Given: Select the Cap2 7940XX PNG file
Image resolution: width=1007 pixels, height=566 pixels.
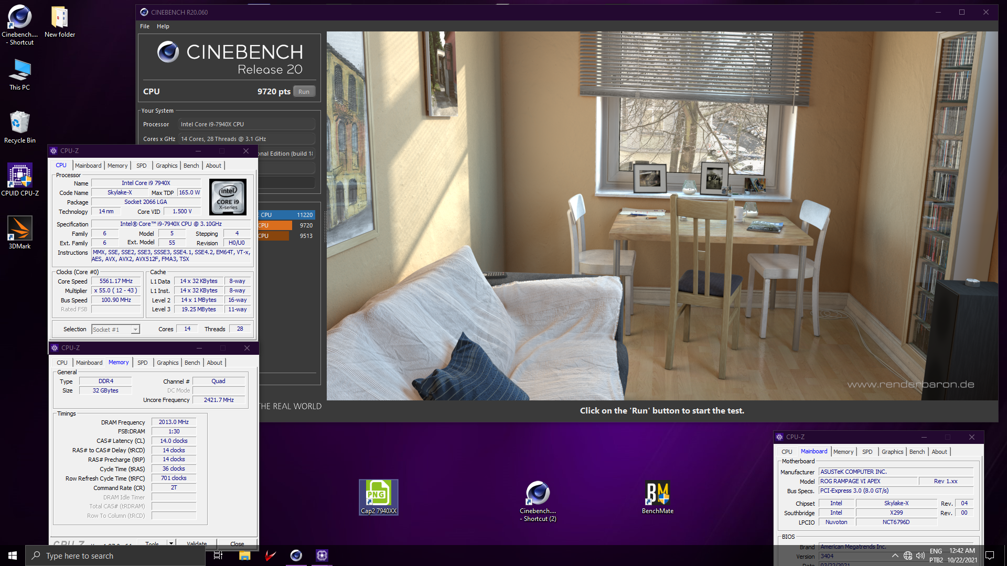Looking at the screenshot, I should [x=378, y=497].
